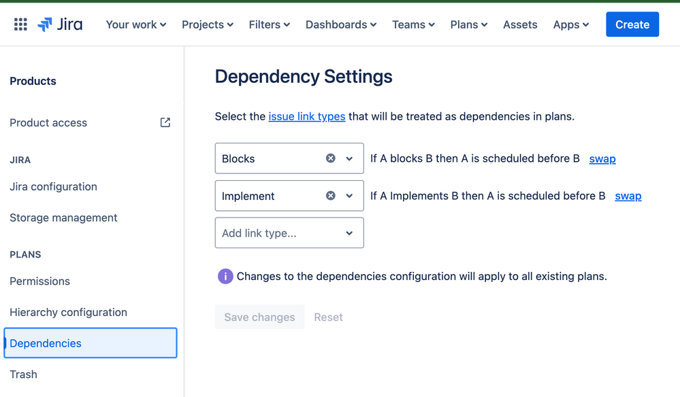680x397 pixels.
Task: Open the Teams menu
Action: [x=414, y=24]
